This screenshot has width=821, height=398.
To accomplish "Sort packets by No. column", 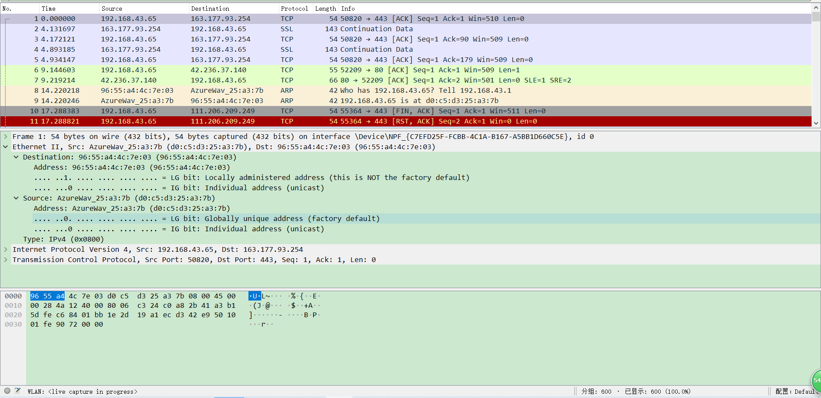I will (x=20, y=9).
